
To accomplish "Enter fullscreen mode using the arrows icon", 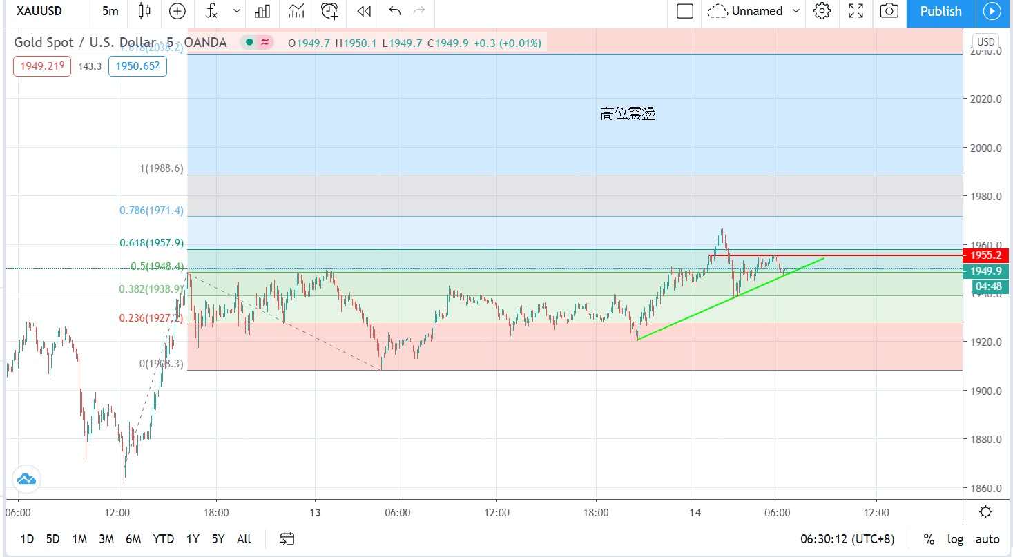I will pos(856,11).
